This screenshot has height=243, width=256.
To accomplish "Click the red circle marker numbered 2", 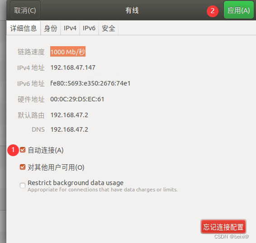I will (213, 11).
